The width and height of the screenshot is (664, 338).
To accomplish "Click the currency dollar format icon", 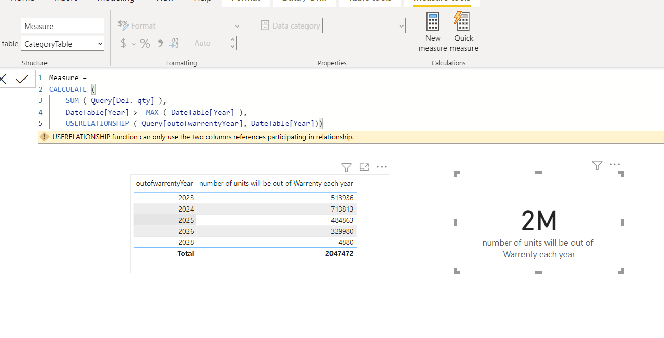I will pyautogui.click(x=123, y=43).
